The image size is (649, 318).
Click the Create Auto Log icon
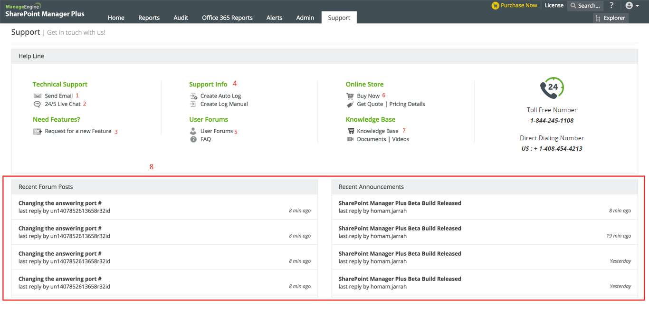point(193,96)
